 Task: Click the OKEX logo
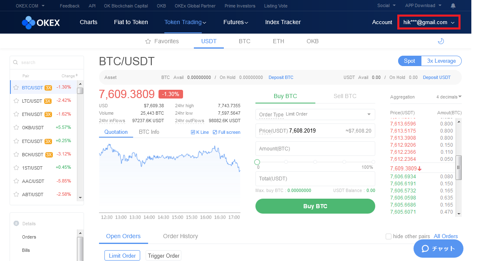[x=41, y=22]
